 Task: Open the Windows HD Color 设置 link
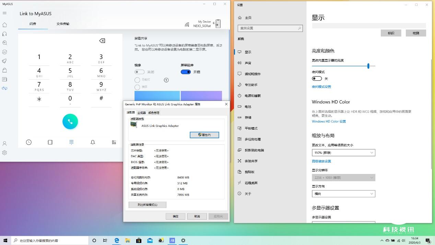(x=329, y=121)
